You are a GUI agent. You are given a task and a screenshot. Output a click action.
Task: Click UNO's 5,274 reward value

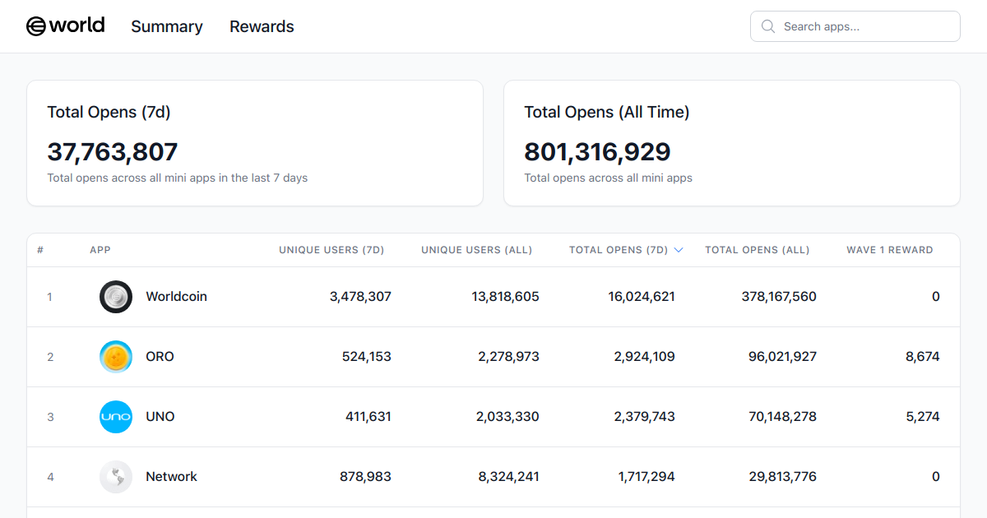click(x=923, y=417)
